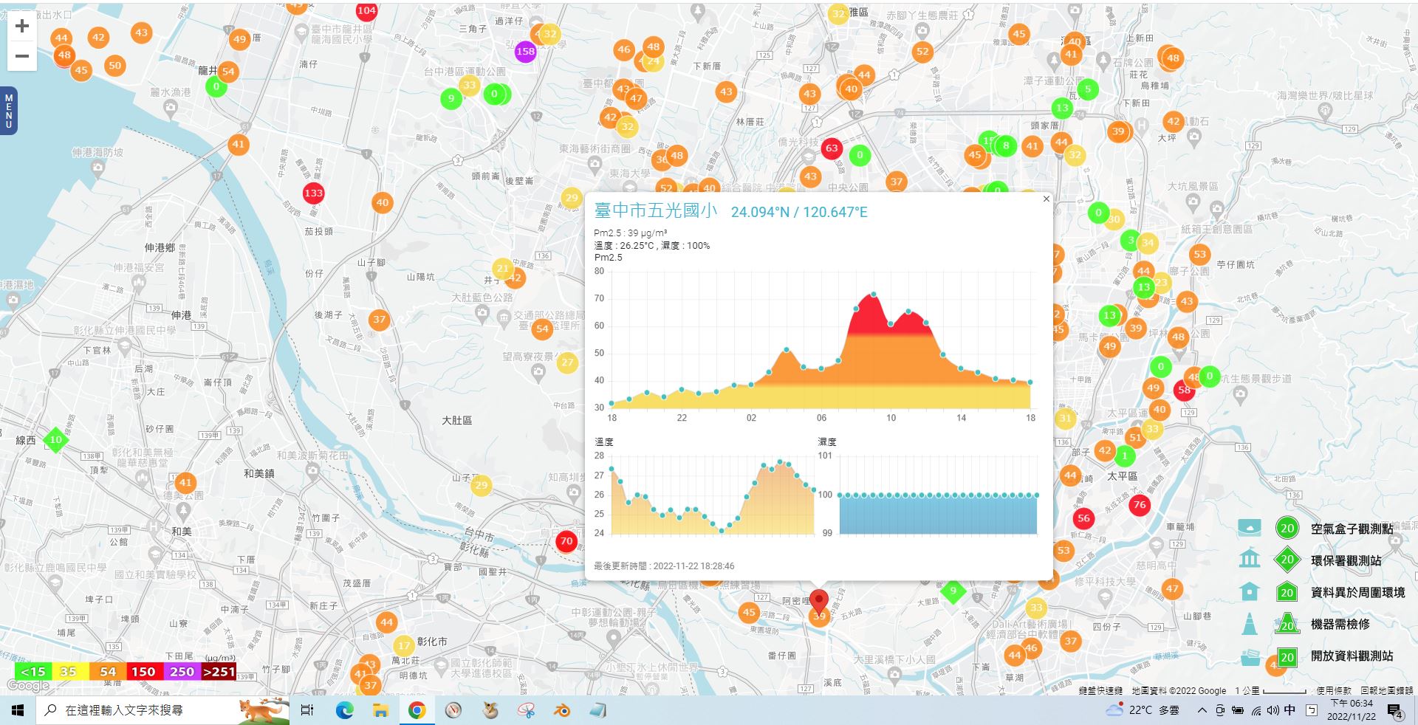This screenshot has height=725, width=1418.
Task: Click the taskbar search input field
Action: [x=162, y=710]
